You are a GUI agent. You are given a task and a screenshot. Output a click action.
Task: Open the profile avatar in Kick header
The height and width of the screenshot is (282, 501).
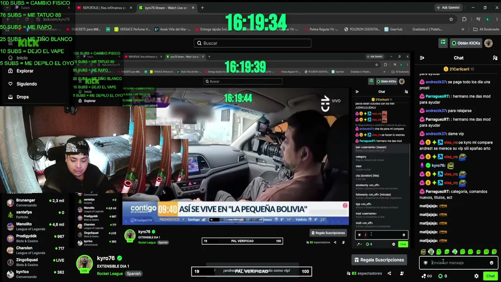pos(488,43)
